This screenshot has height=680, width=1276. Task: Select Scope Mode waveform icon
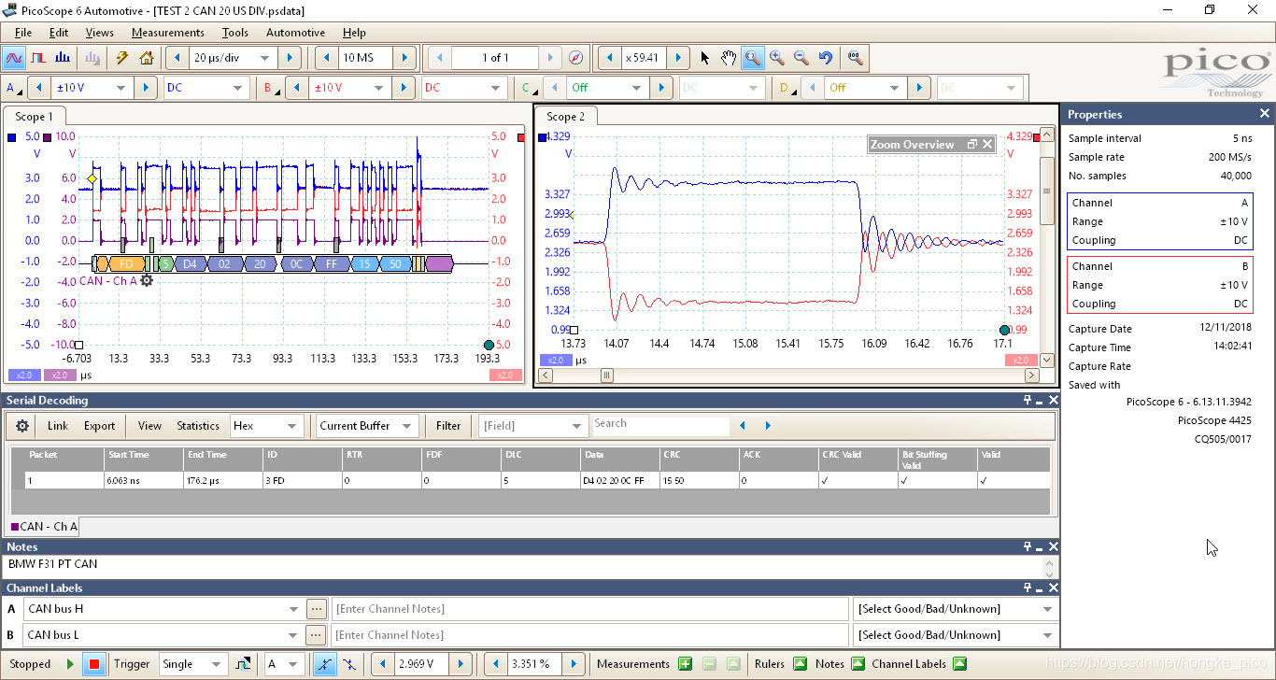pos(14,58)
